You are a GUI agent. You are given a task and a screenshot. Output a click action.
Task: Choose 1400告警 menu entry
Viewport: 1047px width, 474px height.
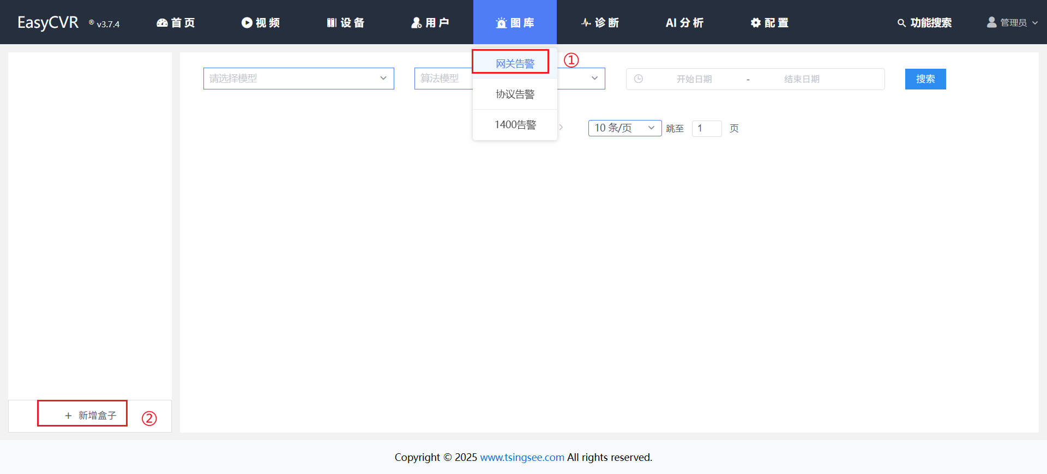click(515, 125)
